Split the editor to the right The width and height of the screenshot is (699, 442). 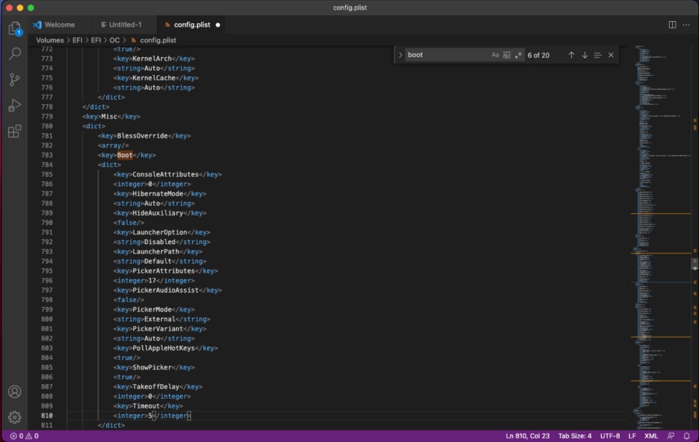click(672, 25)
